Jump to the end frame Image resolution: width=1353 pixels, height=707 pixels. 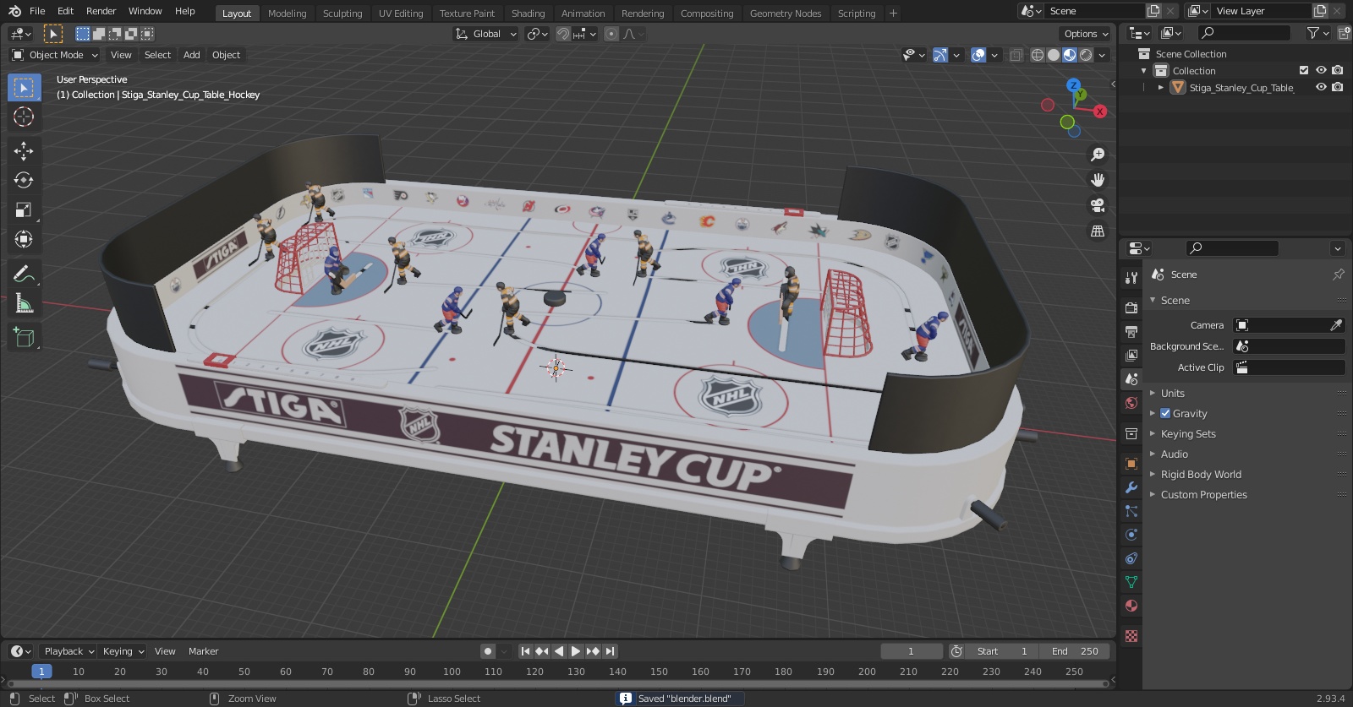(610, 651)
